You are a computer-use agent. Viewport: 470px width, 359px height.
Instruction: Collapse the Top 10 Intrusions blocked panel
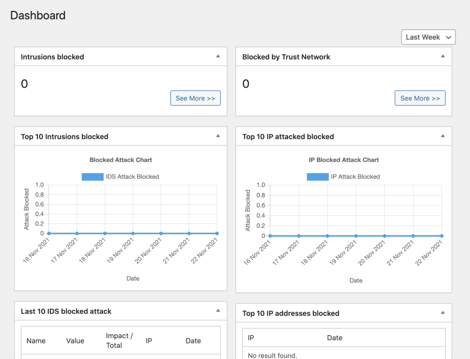click(218, 136)
